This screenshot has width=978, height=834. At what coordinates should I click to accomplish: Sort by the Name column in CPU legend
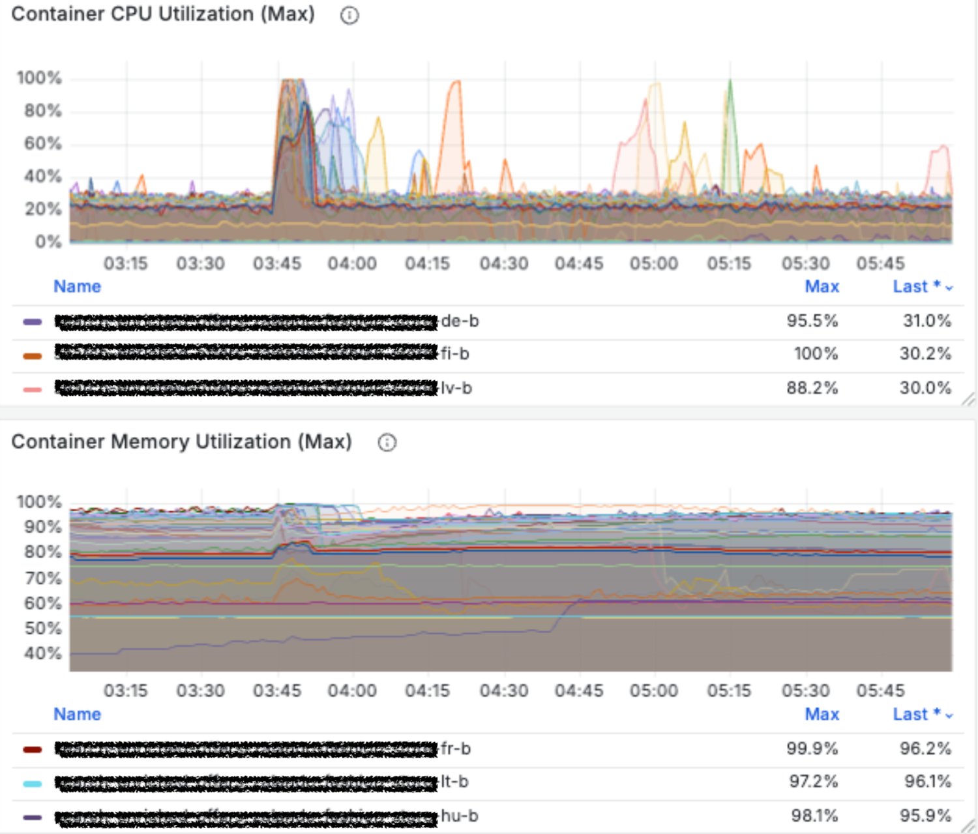[x=76, y=286]
